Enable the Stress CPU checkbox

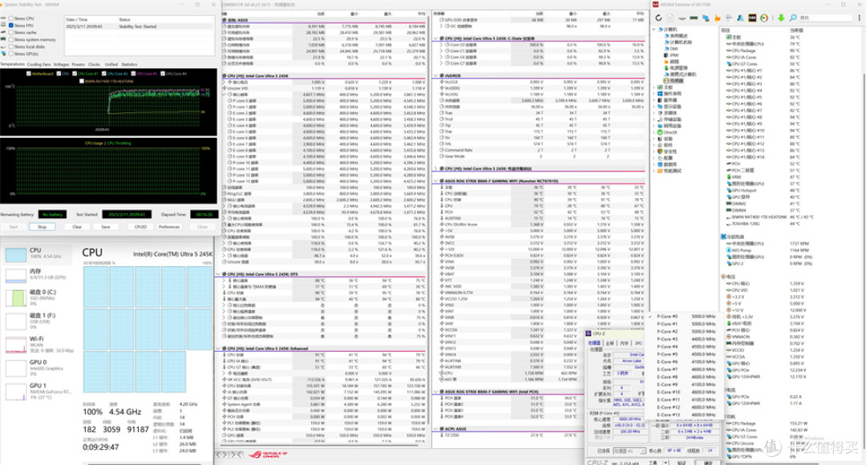(x=11, y=18)
